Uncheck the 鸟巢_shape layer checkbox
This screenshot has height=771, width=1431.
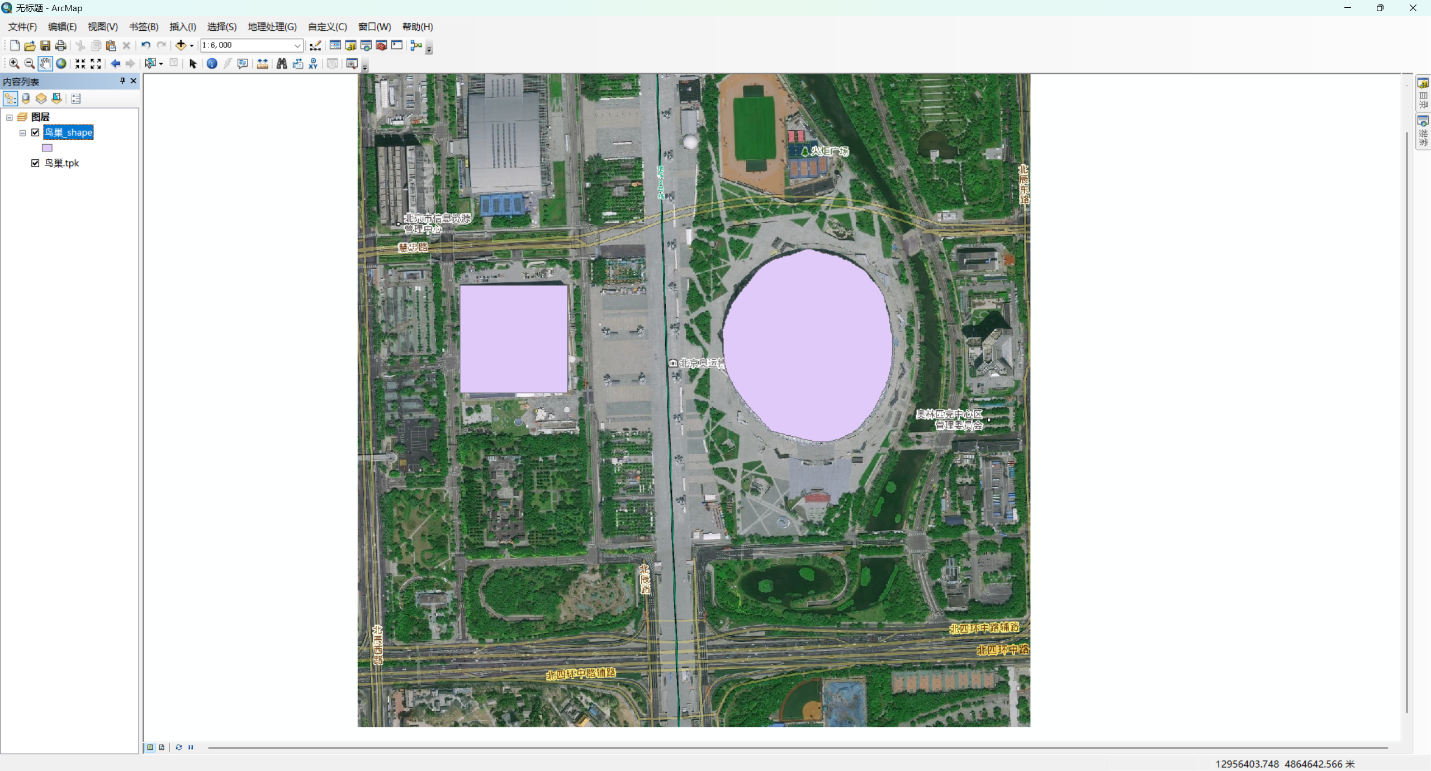coord(35,132)
